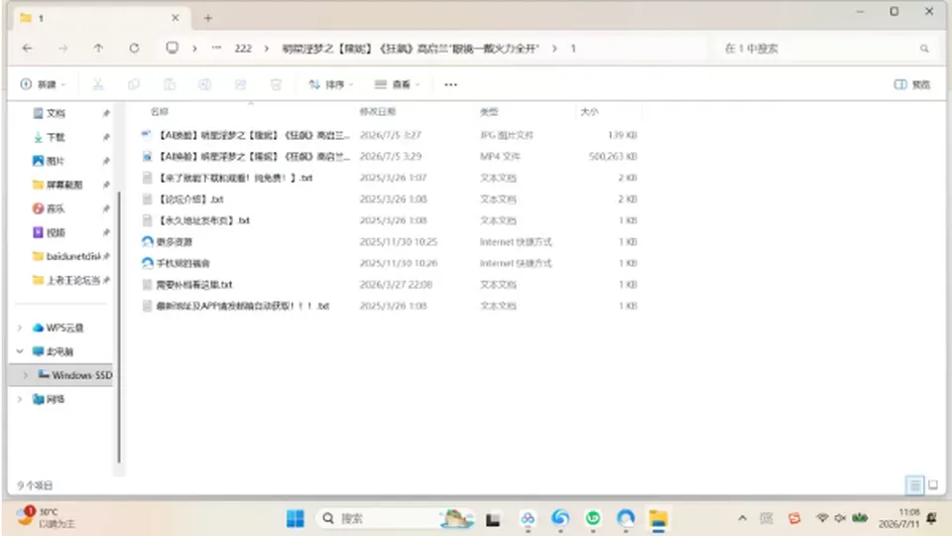The width and height of the screenshot is (952, 536).
Task: Switch to details view in the status bar
Action: pos(914,485)
